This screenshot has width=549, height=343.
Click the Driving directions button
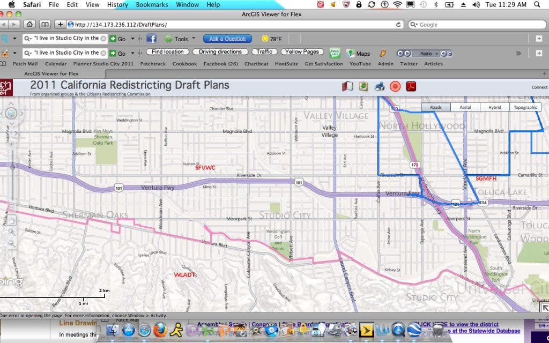(x=220, y=51)
